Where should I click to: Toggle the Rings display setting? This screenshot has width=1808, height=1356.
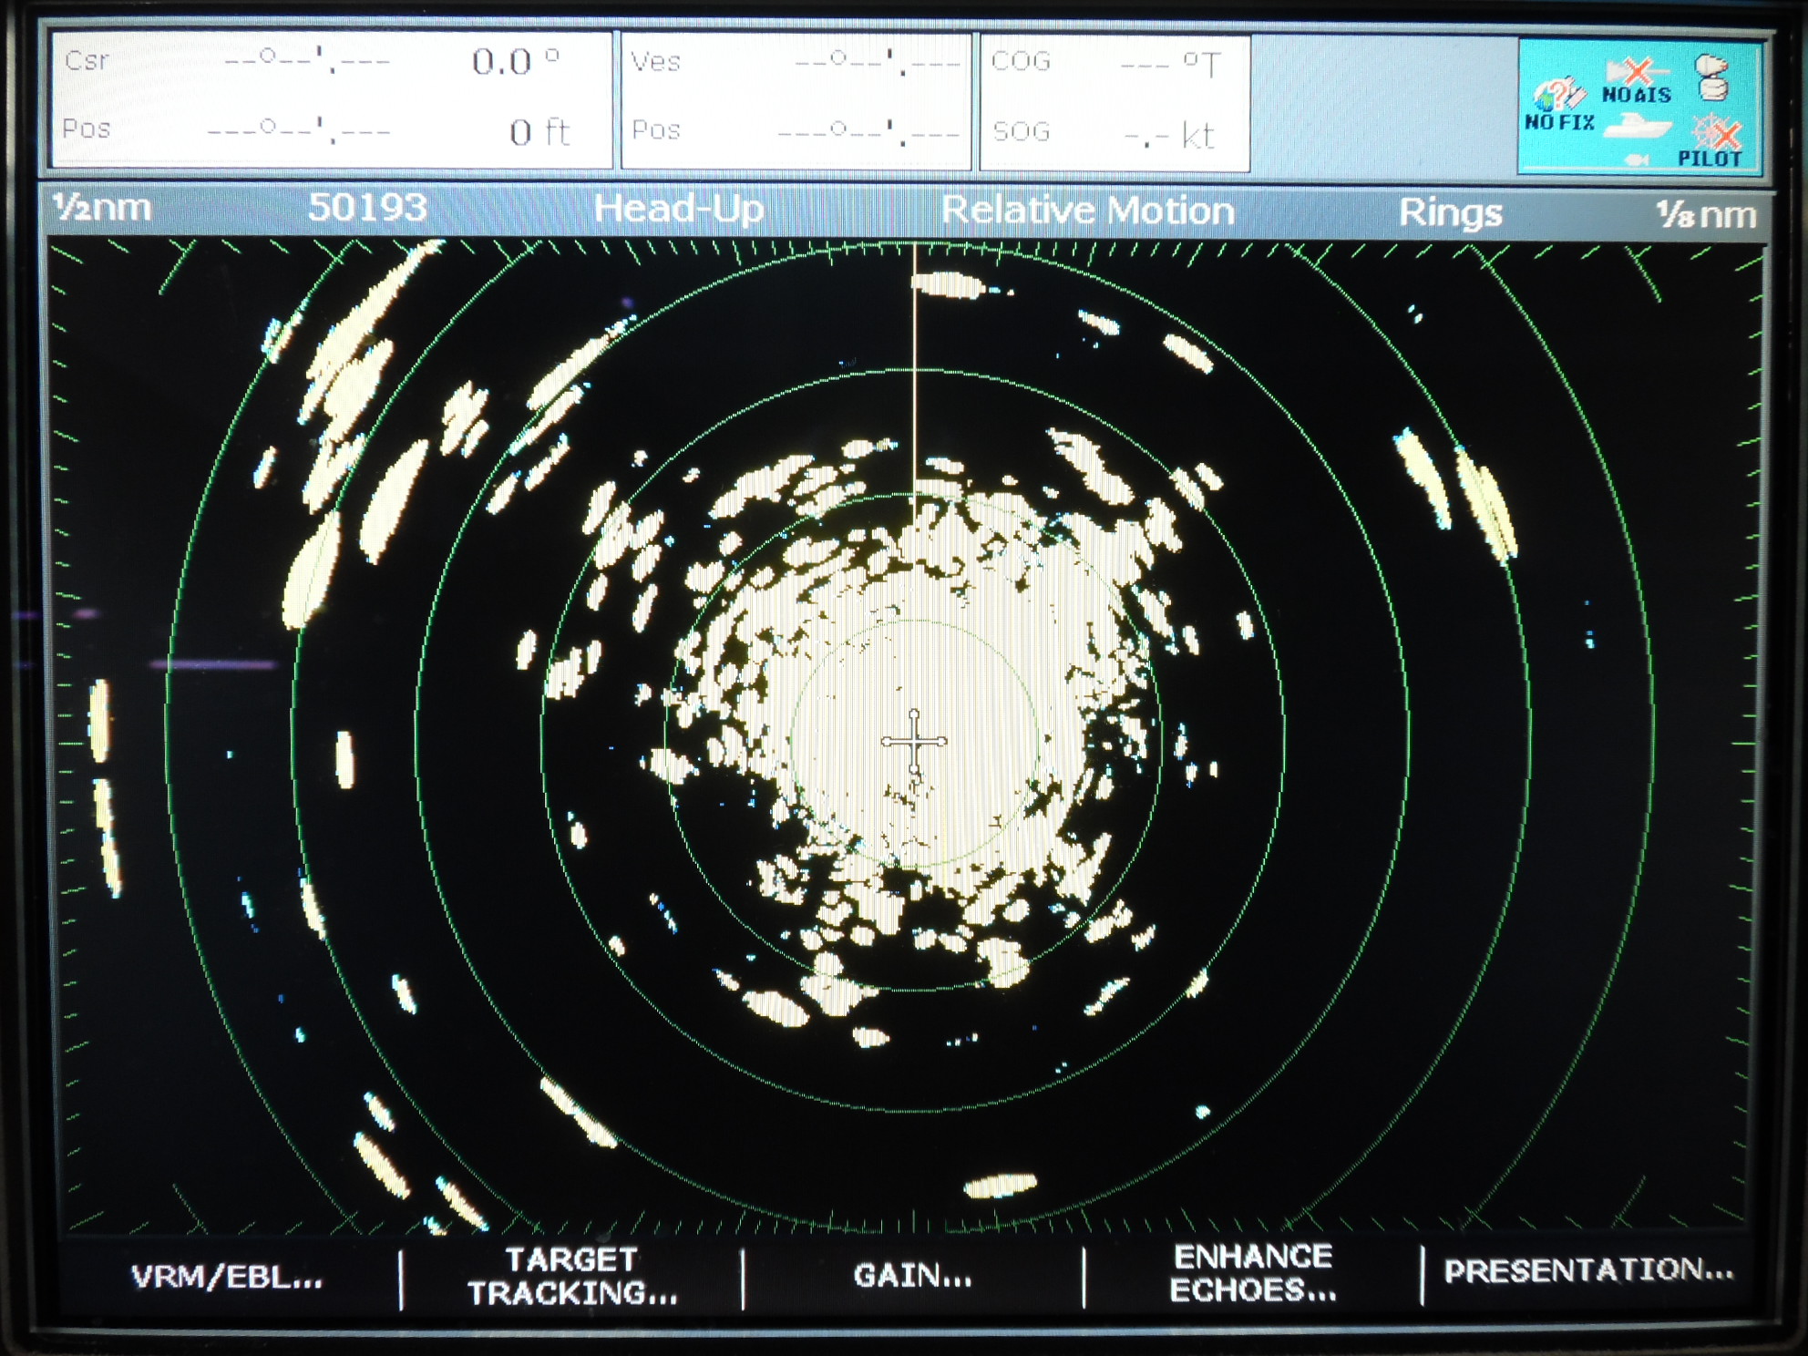point(1449,212)
